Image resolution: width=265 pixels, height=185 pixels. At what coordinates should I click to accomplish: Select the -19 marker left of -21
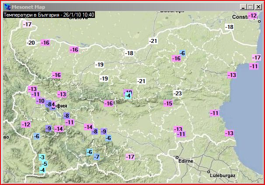pyautogui.click(x=104, y=79)
